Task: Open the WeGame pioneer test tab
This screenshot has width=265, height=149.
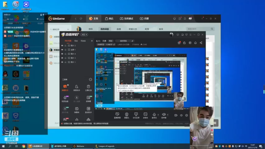Action: click(127, 19)
